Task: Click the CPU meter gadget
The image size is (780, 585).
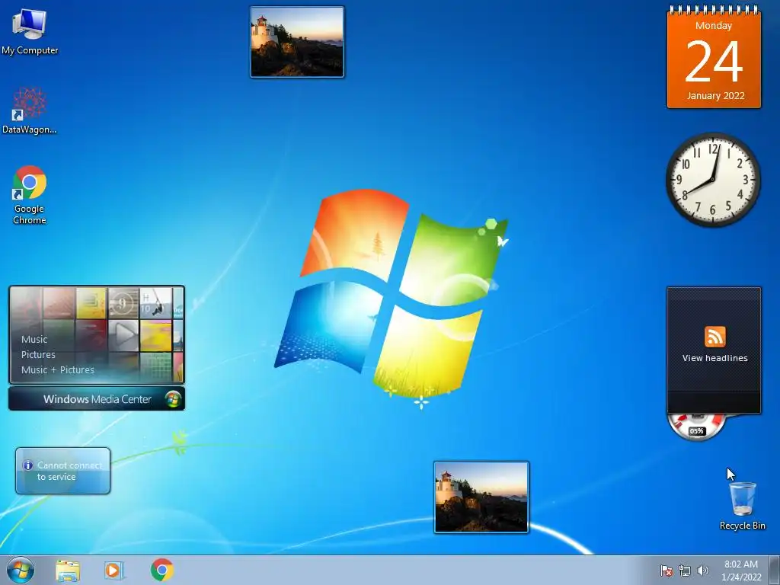Action: 696,427
